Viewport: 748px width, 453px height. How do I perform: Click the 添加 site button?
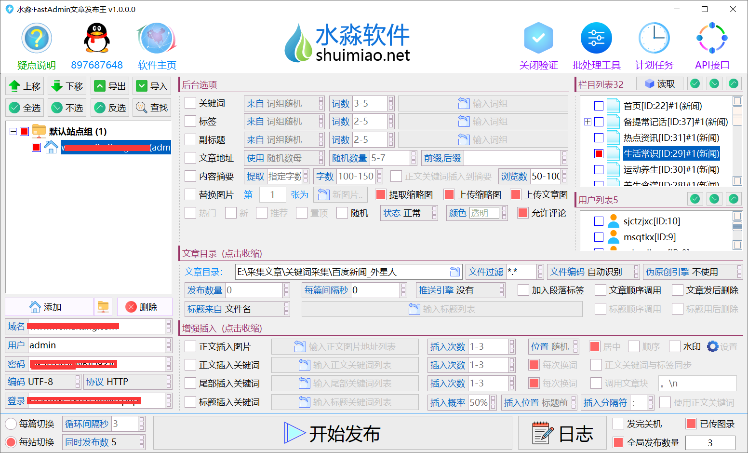(49, 307)
